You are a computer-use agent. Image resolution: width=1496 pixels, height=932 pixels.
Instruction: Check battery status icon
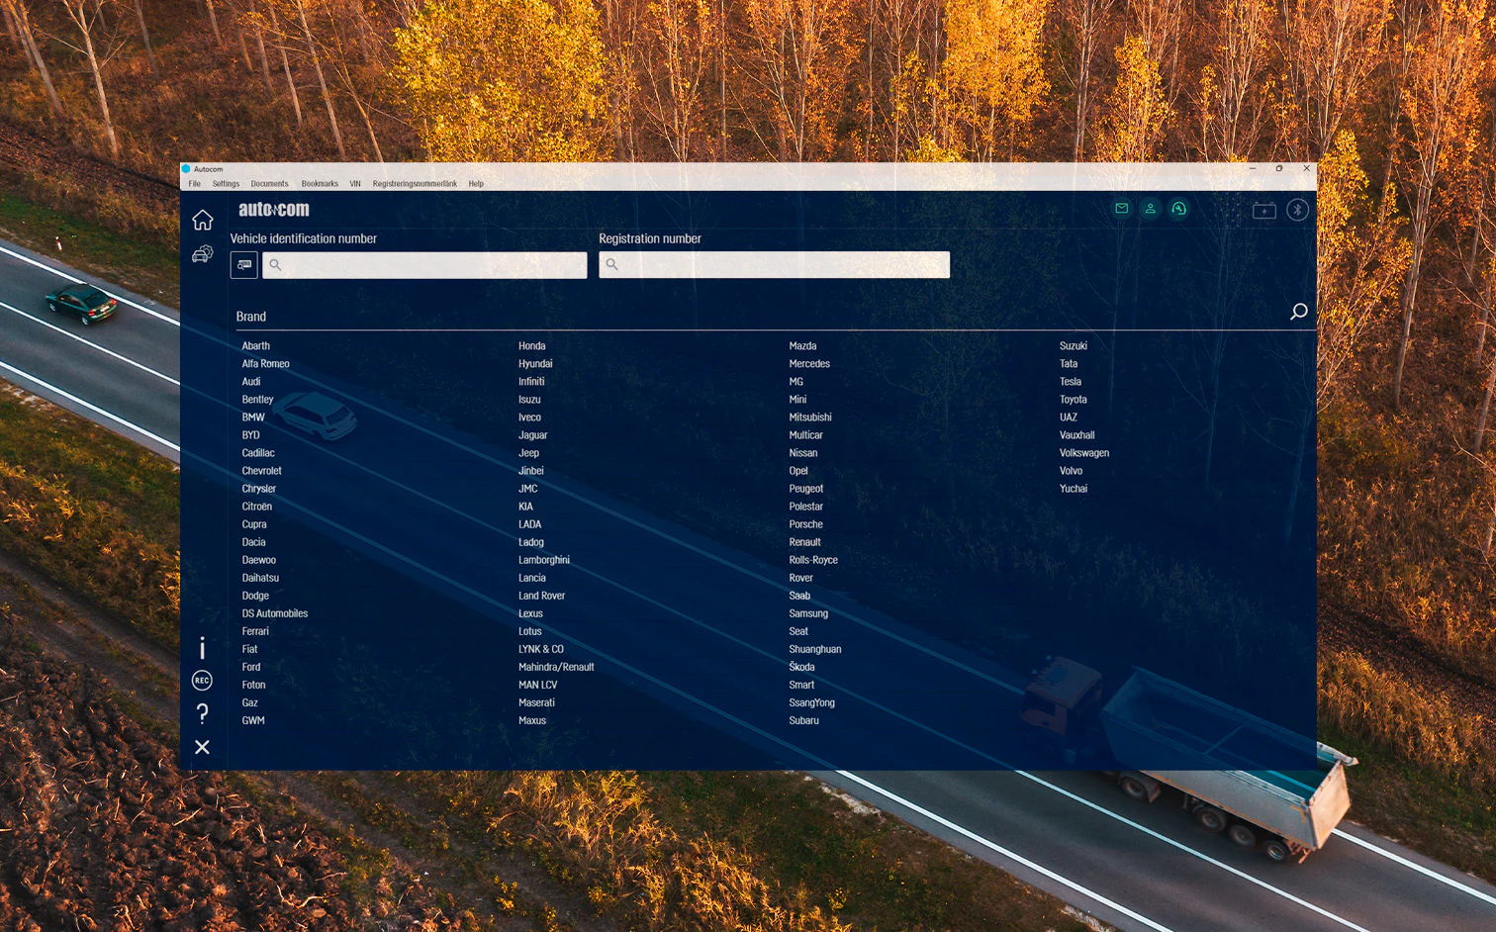coord(1263,209)
